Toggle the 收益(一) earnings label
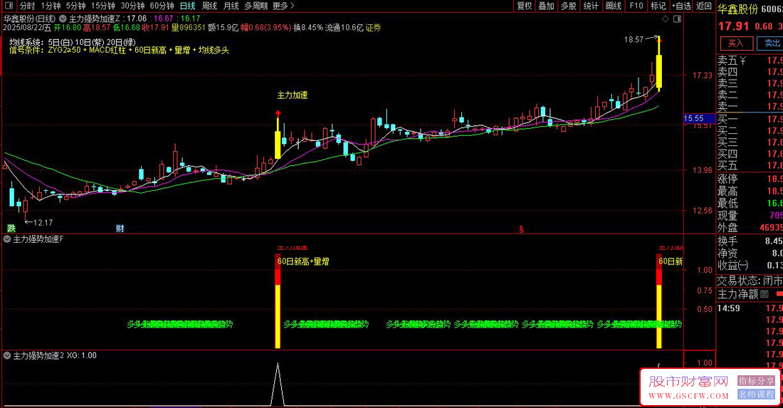The image size is (783, 408). click(x=733, y=265)
